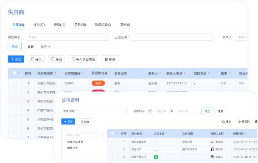Switch to the 物流运输(0) tab
The height and width of the screenshot is (163, 258).
pyautogui.click(x=103, y=25)
